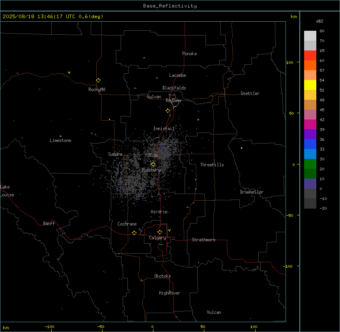Click the Ponoka city label
The height and width of the screenshot is (332, 340).
coord(189,54)
